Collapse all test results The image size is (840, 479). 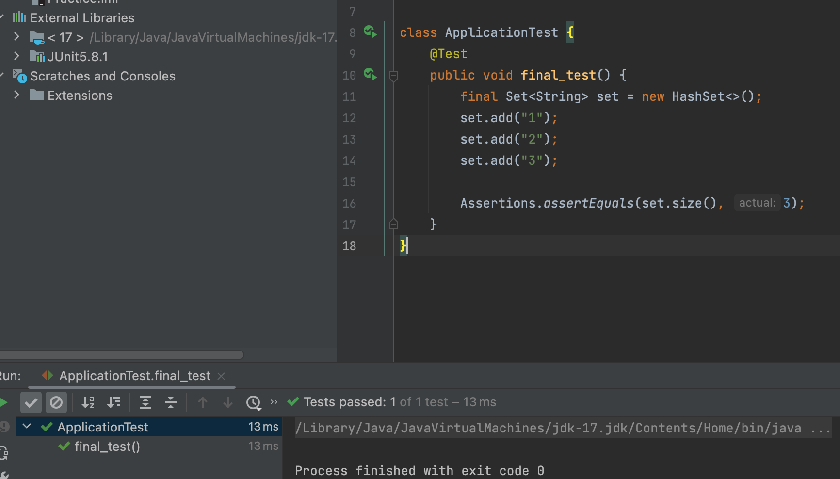tap(171, 402)
